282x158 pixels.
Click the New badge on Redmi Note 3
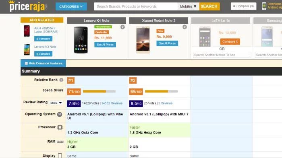tap(160, 31)
